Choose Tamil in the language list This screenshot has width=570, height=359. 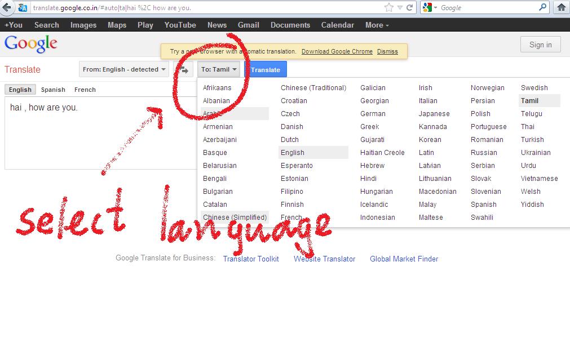[540, 101]
